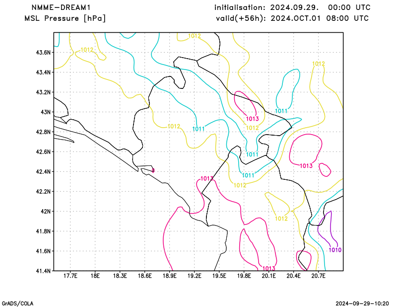Click the 17.7E longitude label

[70, 276]
